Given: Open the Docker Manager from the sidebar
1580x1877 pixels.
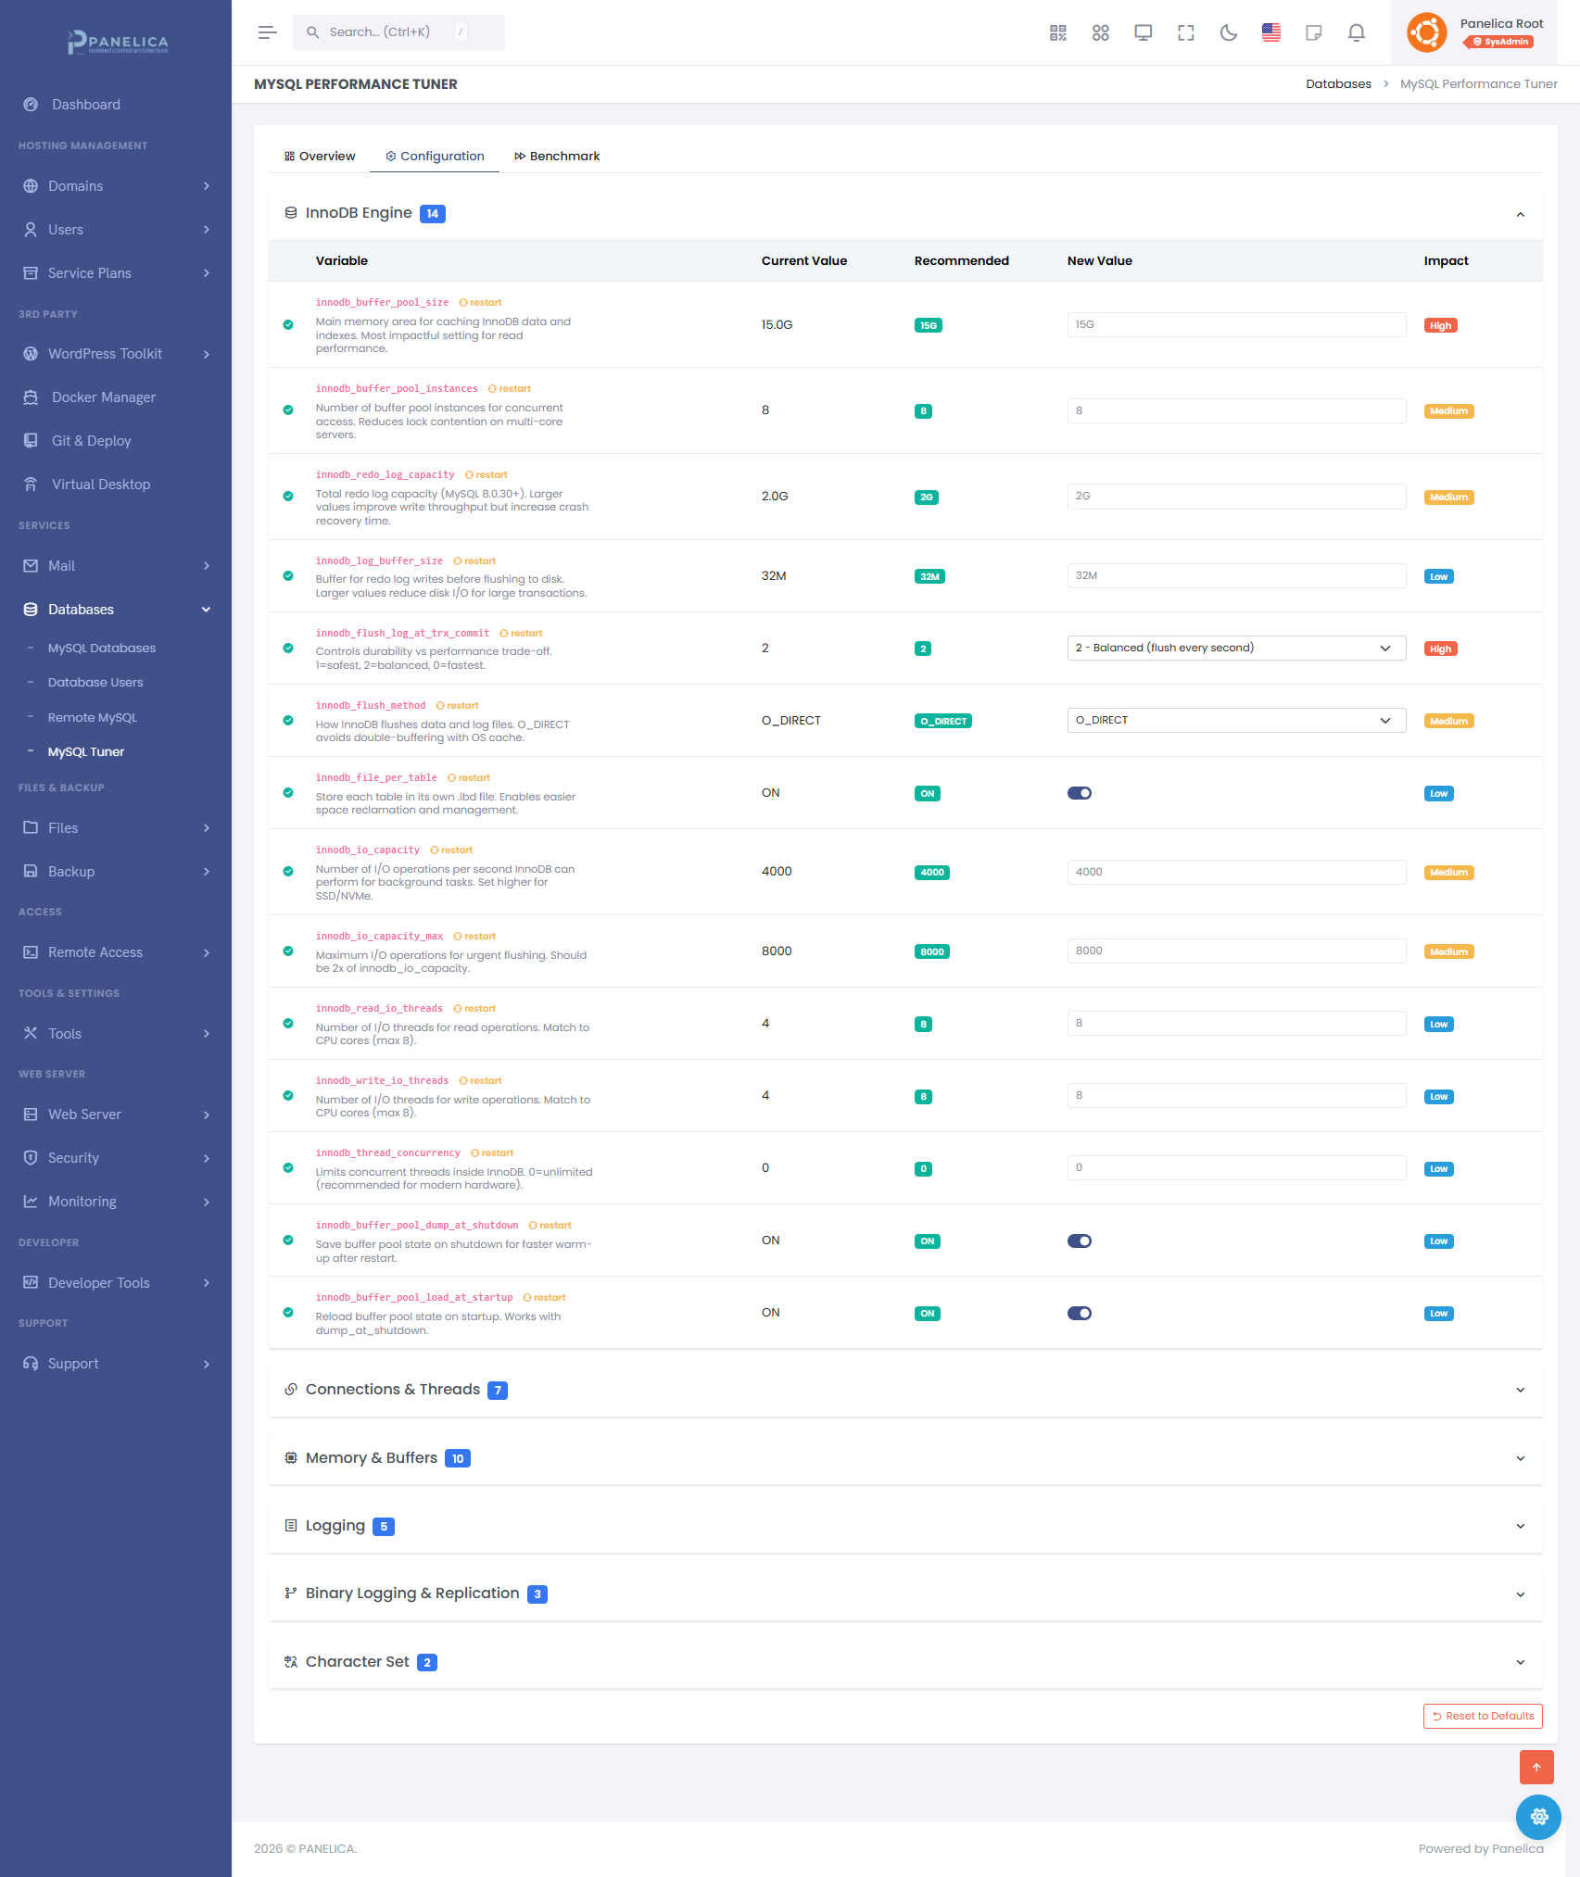Looking at the screenshot, I should (x=102, y=397).
